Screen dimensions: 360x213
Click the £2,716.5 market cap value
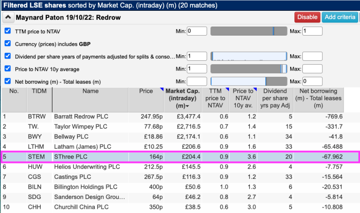188,126
